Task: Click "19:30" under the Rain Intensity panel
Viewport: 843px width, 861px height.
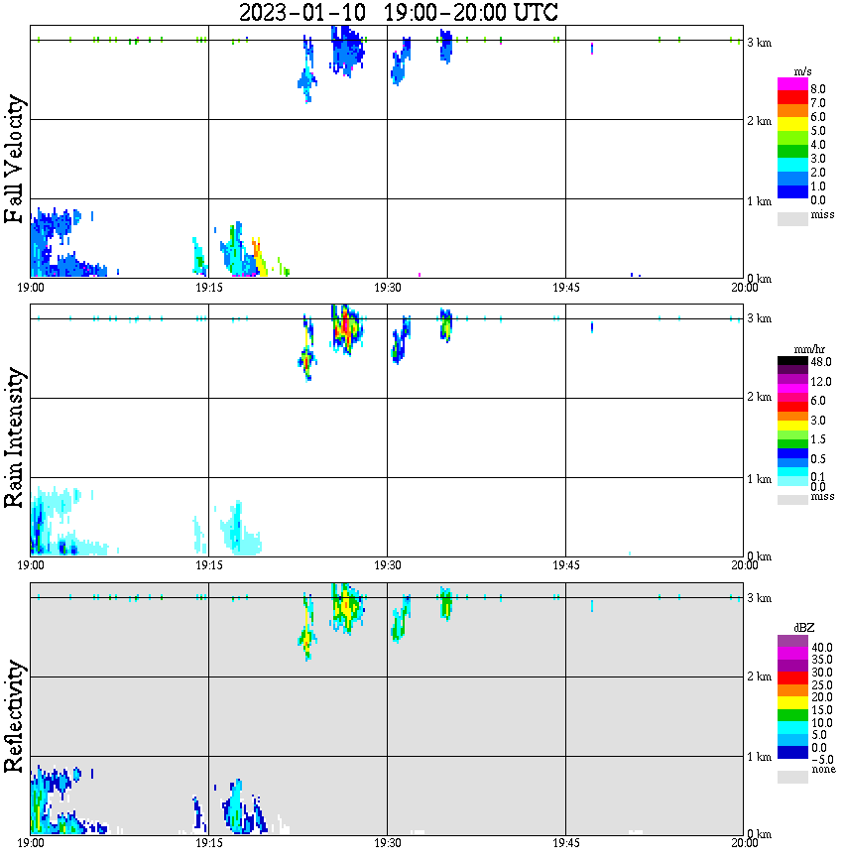Action: point(388,565)
